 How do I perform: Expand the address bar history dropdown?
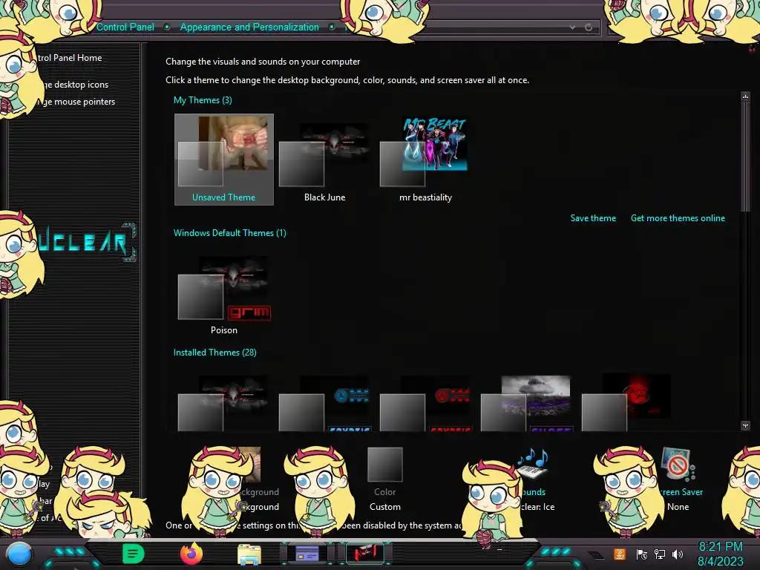tap(572, 27)
